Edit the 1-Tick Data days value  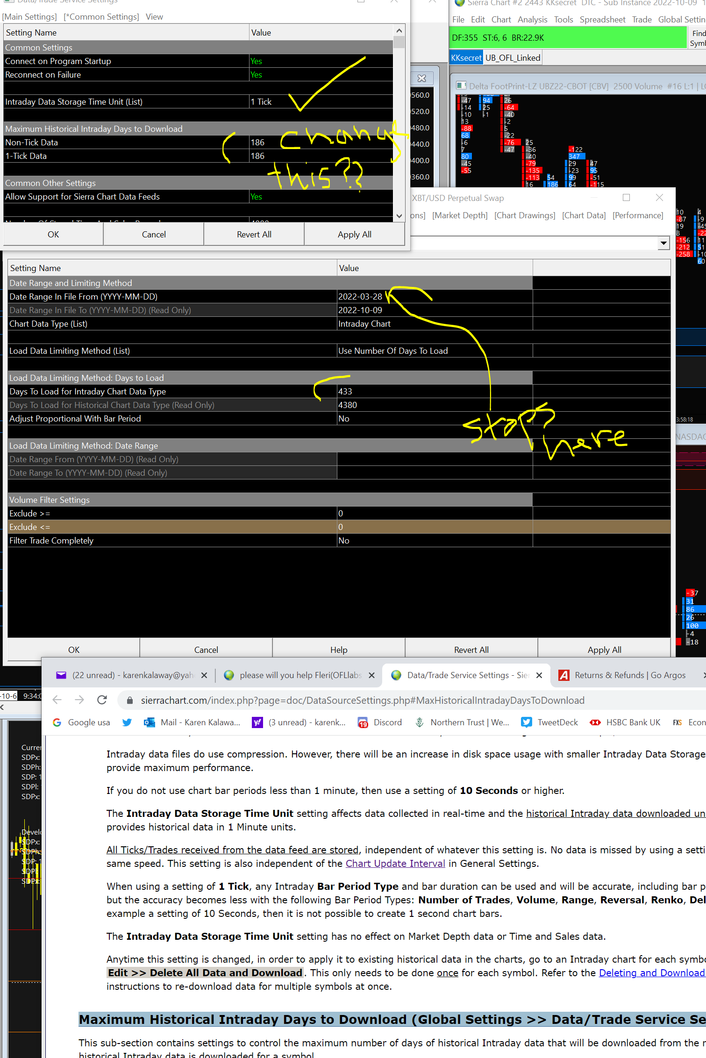pyautogui.click(x=321, y=156)
